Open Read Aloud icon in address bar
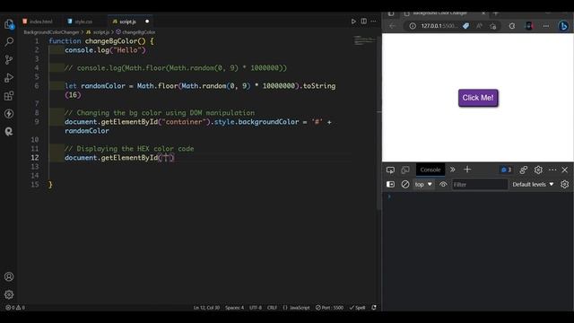The height and width of the screenshot is (323, 574). (x=479, y=26)
